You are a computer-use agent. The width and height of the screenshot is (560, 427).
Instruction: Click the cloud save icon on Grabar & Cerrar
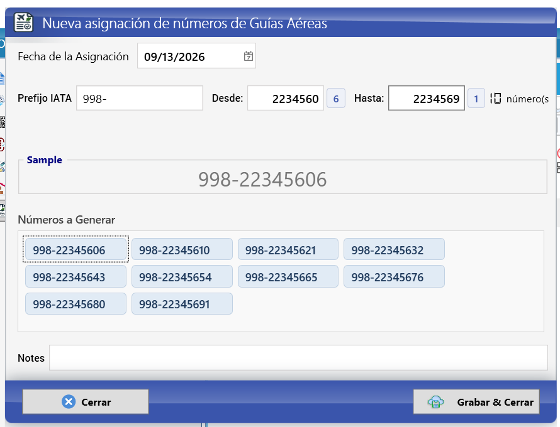click(435, 402)
